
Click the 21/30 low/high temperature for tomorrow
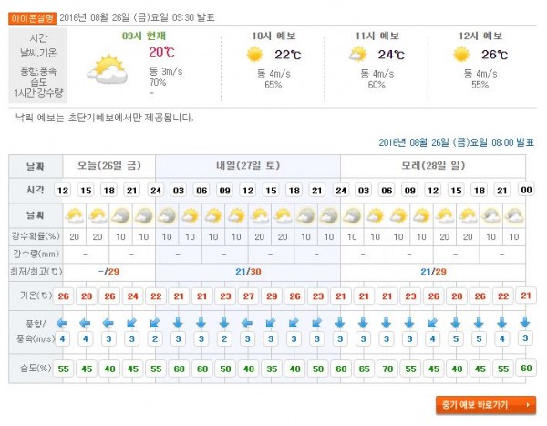click(248, 272)
